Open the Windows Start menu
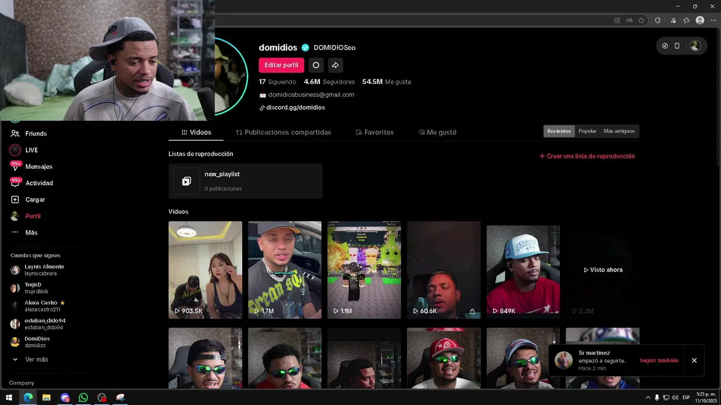Viewport: 721px width, 405px height. pos(9,398)
